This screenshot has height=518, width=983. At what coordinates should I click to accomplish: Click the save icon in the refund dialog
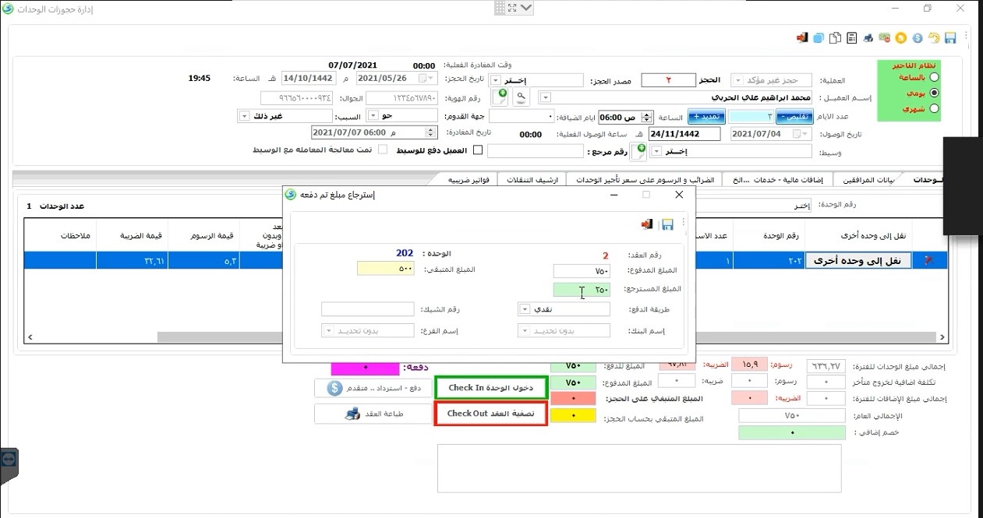pyautogui.click(x=667, y=224)
